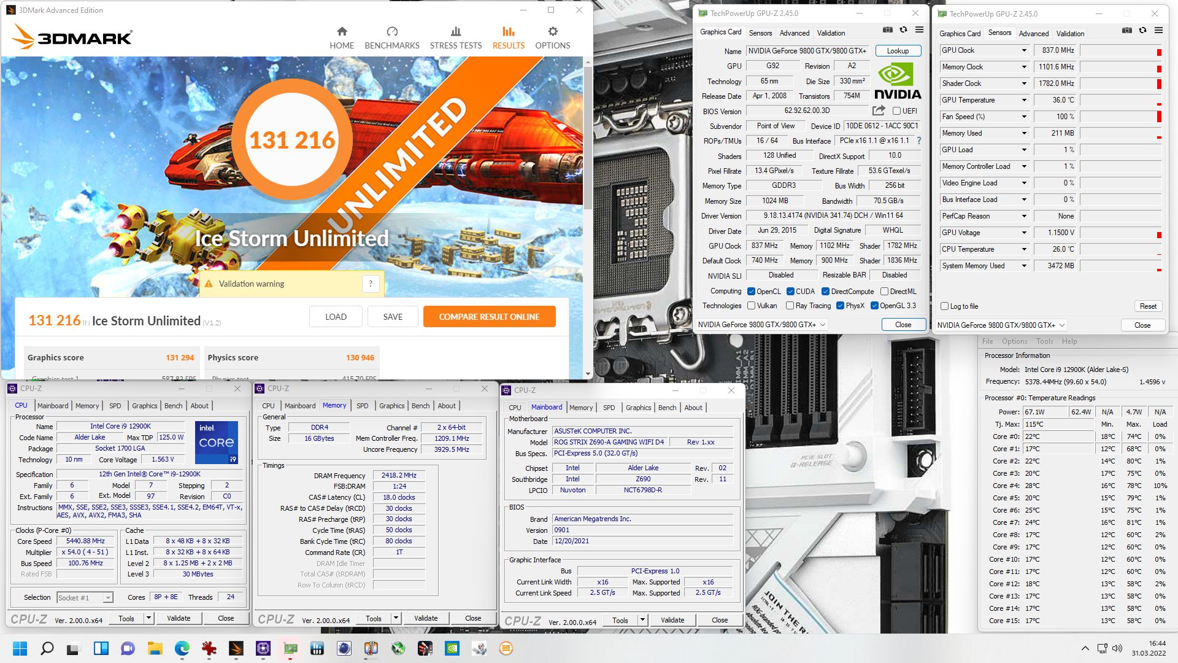The height and width of the screenshot is (663, 1178).
Task: Click GPU-Z graphics card icon in taskbar
Action: point(290,648)
